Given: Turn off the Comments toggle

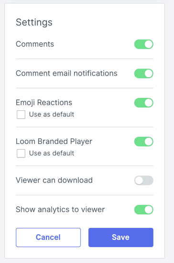Looking at the screenshot, I should tap(144, 44).
